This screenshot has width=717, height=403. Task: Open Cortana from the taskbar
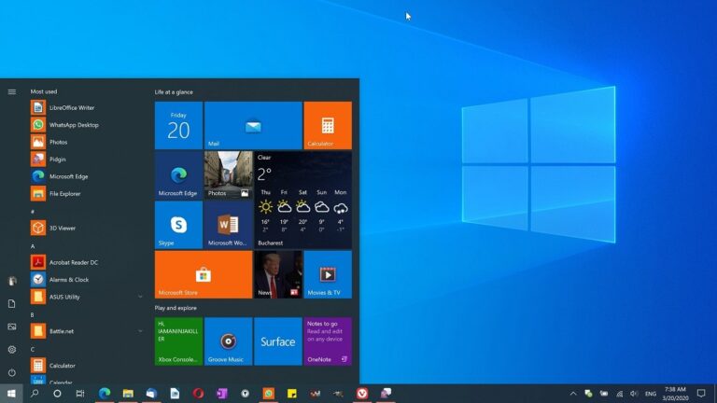coord(57,394)
